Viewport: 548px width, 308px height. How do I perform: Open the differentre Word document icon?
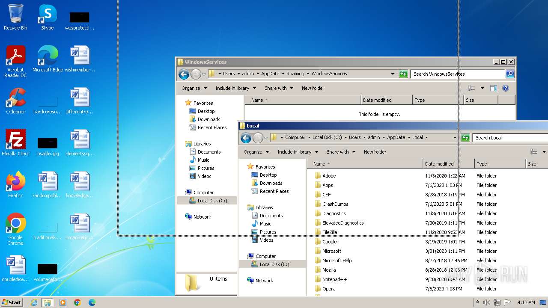click(x=80, y=101)
